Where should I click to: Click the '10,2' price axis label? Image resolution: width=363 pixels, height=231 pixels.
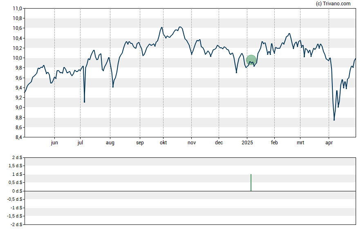[17, 48]
